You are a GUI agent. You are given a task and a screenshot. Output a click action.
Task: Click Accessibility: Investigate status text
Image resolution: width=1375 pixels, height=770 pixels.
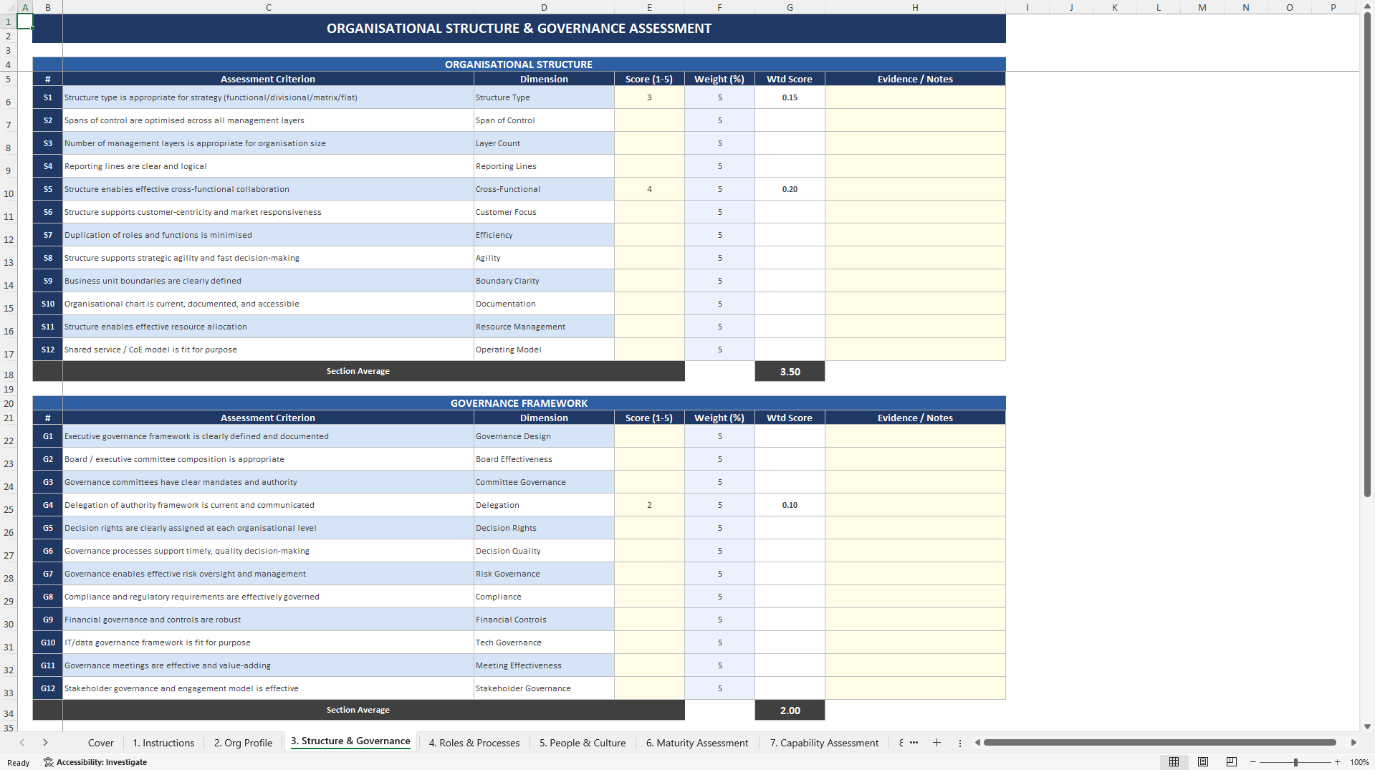click(x=102, y=762)
